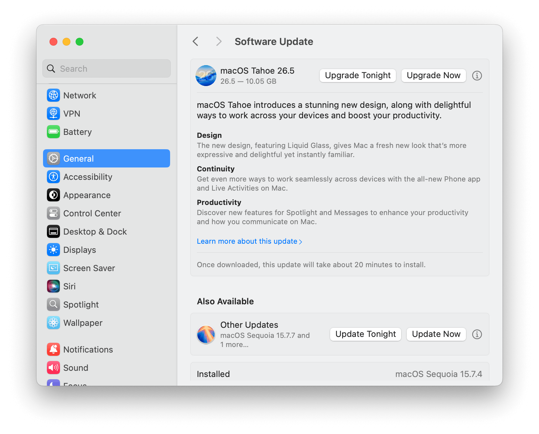The height and width of the screenshot is (434, 539).
Task: Open info for macOS Tahoe 26.5 upgrade
Action: coord(477,76)
